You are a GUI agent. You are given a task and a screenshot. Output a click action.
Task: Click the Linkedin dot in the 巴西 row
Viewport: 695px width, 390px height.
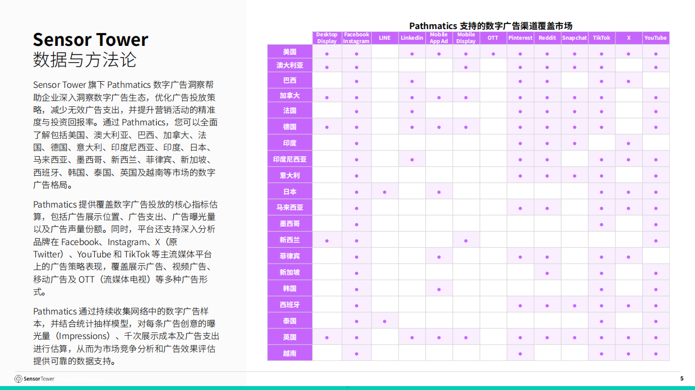point(412,81)
